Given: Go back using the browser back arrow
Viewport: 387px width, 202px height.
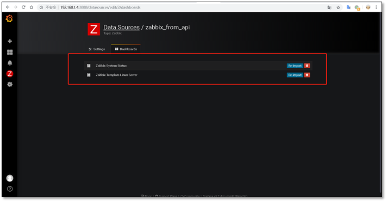Looking at the screenshot, I should pyautogui.click(x=8, y=8).
